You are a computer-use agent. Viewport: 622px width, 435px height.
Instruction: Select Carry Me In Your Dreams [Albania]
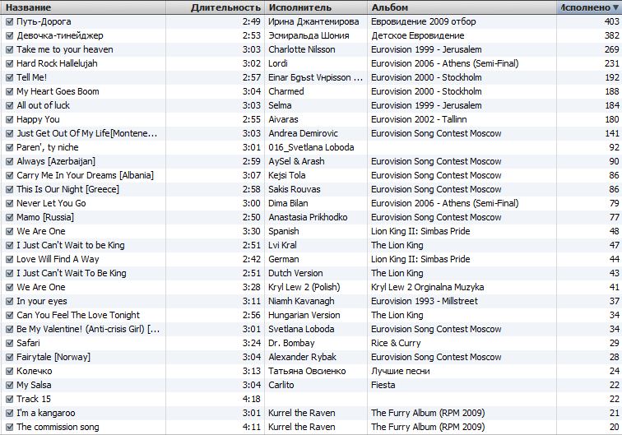click(x=85, y=175)
